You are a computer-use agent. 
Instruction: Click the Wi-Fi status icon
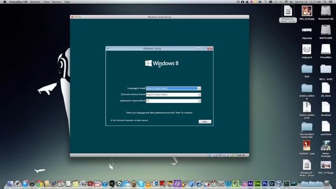286,2
